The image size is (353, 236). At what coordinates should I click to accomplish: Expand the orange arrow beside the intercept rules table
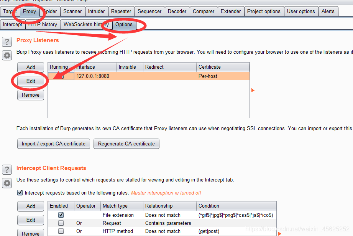pyautogui.click(x=280, y=234)
